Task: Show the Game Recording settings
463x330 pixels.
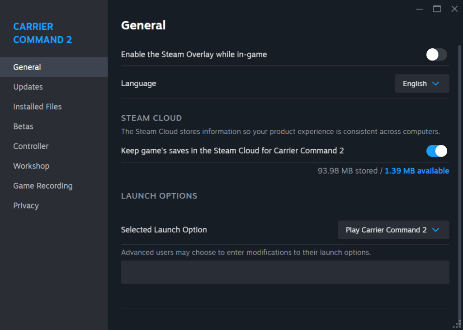Action: [x=43, y=186]
